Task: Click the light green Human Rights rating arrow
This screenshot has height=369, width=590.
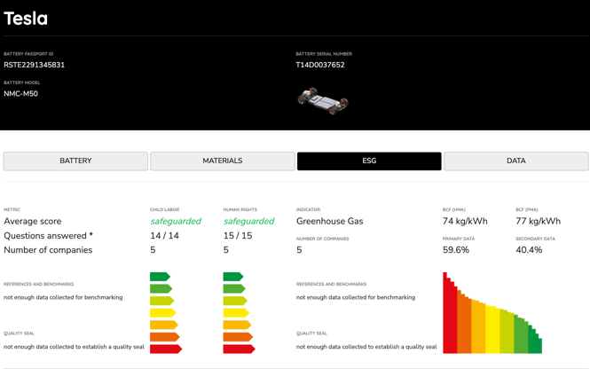Action: coord(233,289)
